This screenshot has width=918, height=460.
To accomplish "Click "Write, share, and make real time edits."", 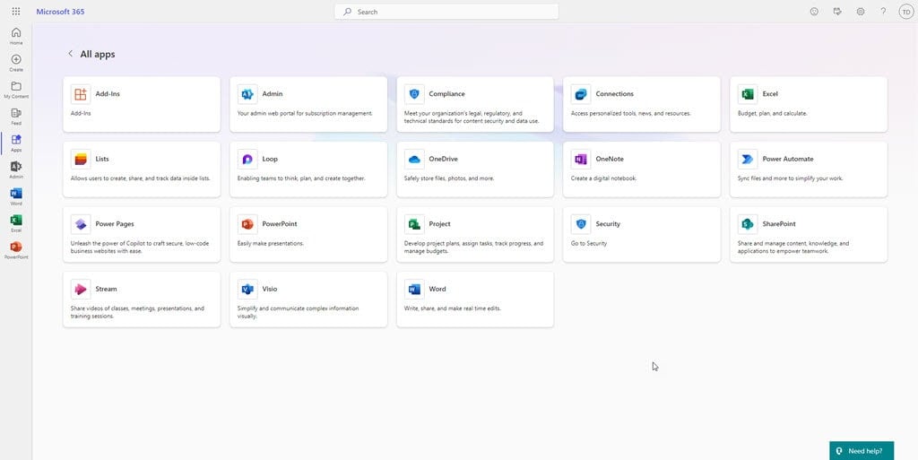I will click(x=453, y=308).
